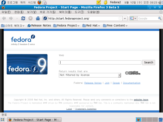Image resolution: width=163 pixels, height=122 pixels.
Task: Focus the Google search box
Action: coord(148,18)
